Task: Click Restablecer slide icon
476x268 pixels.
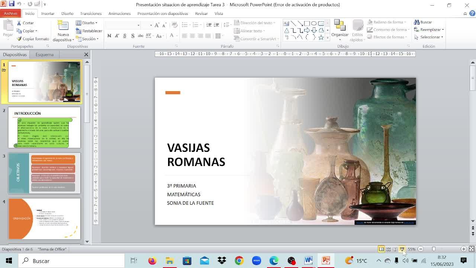Action: (x=78, y=31)
